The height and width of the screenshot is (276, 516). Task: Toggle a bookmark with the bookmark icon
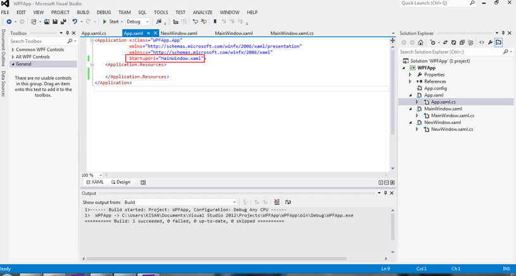click(x=215, y=21)
